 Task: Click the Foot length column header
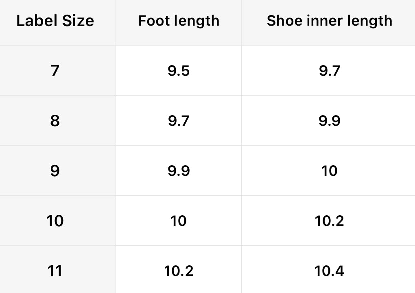coord(179,21)
